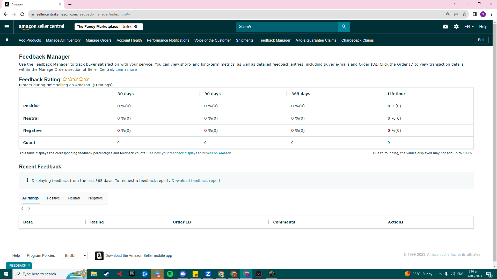Open the Chrome zoom icon
This screenshot has width=497, height=279.
click(448, 14)
